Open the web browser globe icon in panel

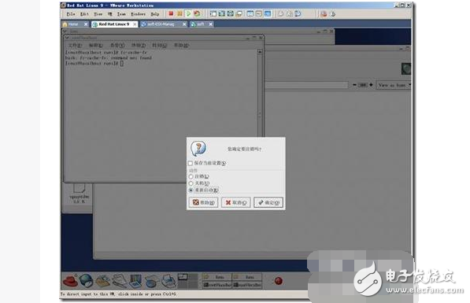[87, 281]
